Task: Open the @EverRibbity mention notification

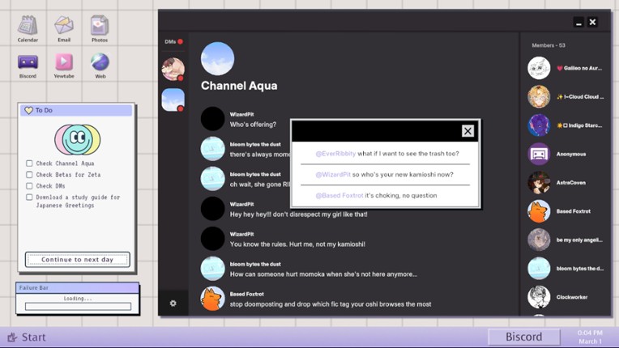Action: click(386, 154)
